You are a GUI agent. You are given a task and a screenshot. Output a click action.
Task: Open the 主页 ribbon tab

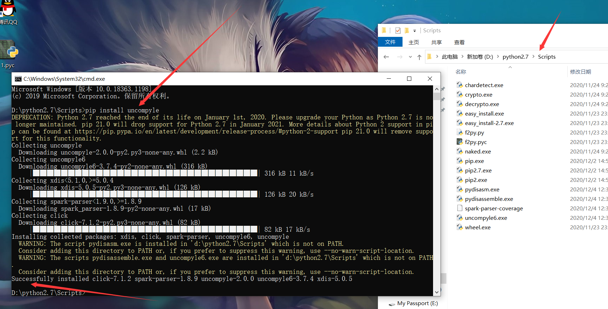click(414, 42)
